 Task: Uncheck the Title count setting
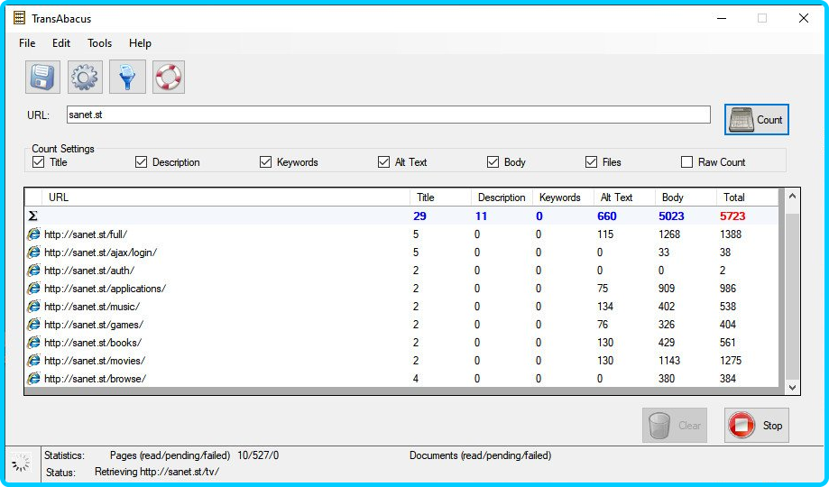pyautogui.click(x=38, y=161)
